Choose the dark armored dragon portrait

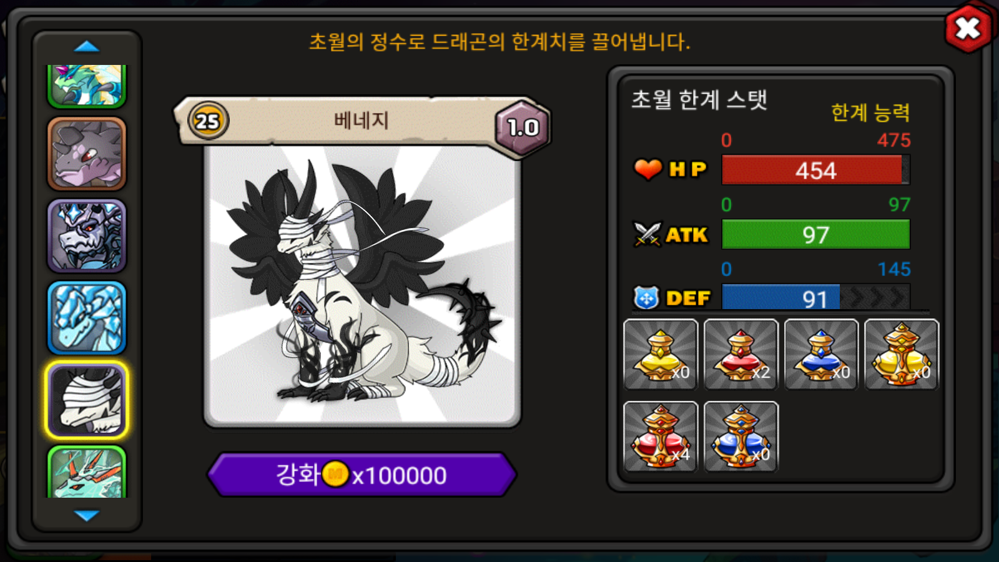[x=87, y=236]
